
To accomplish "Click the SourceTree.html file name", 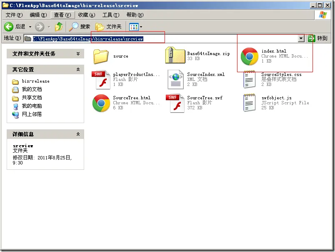I will (x=132, y=98).
